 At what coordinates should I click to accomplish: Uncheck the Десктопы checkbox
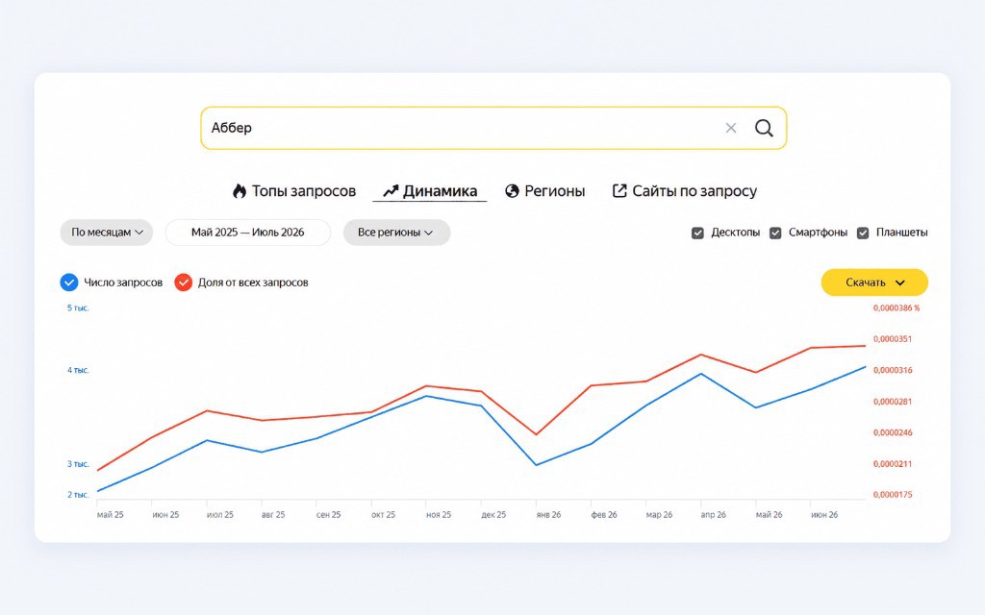698,233
